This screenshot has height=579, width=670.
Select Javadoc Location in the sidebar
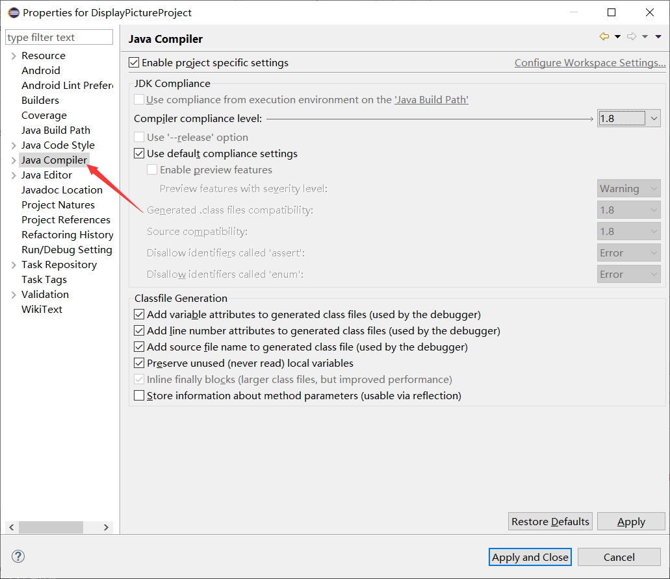click(62, 190)
